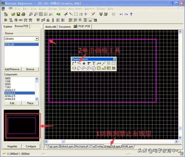Select the place fill rectangle tool
This screenshot has width=185, height=157.
(x=99, y=68)
